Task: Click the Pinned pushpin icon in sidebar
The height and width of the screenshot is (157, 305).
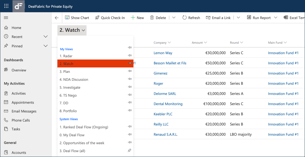Action: 6,46
